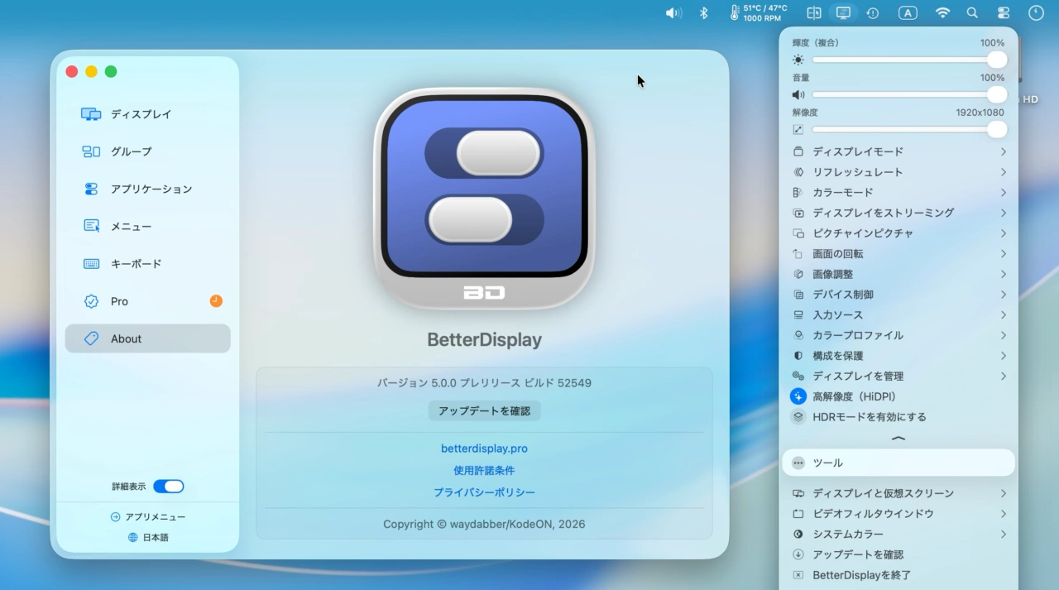Toggle 高解像度（HiDPI） option
The width and height of the screenshot is (1059, 590).
click(898, 396)
